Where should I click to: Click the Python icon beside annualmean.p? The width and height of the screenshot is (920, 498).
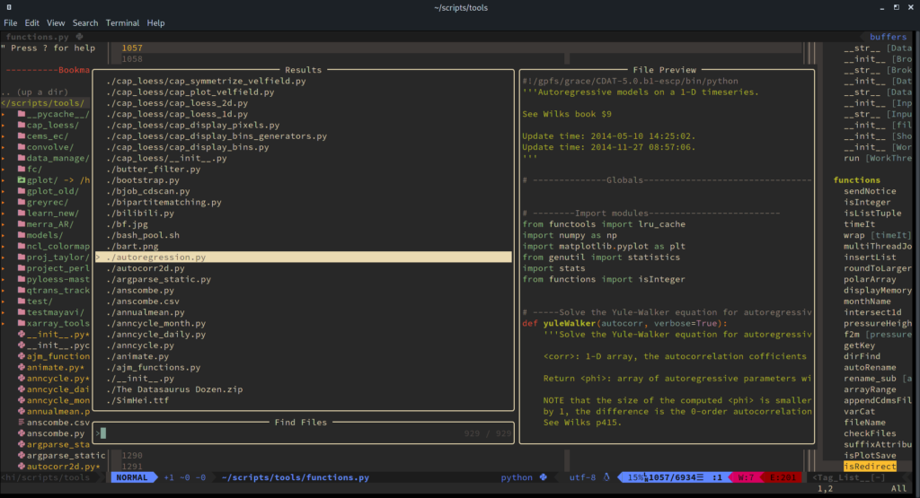pyautogui.click(x=22, y=411)
